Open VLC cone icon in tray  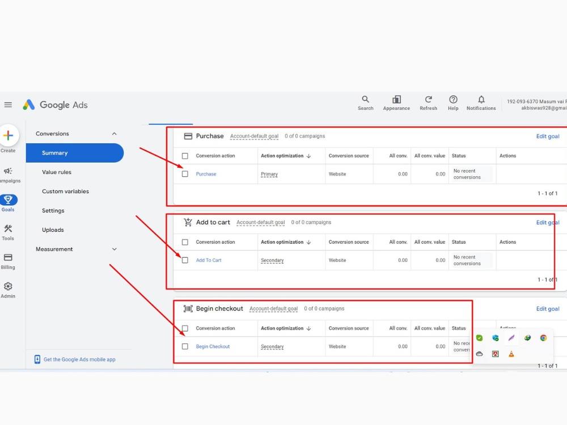[x=511, y=354]
